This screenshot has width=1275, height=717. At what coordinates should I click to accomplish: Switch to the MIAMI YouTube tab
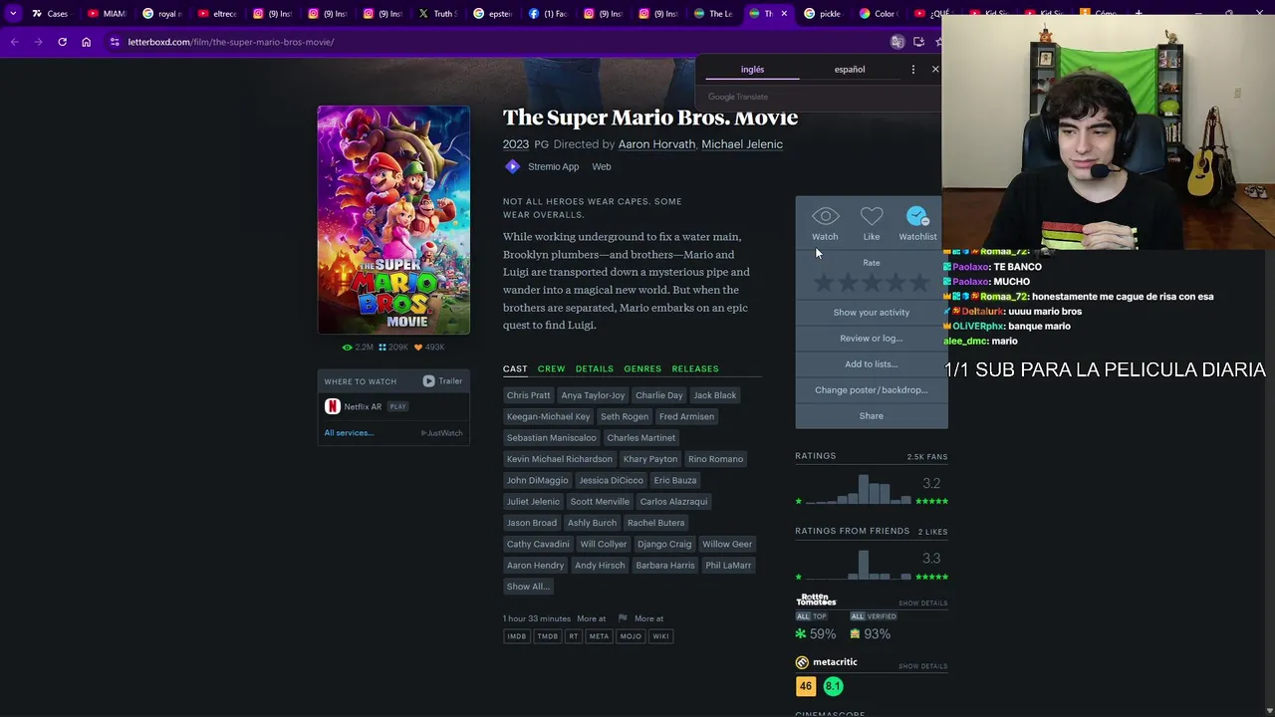(x=105, y=14)
